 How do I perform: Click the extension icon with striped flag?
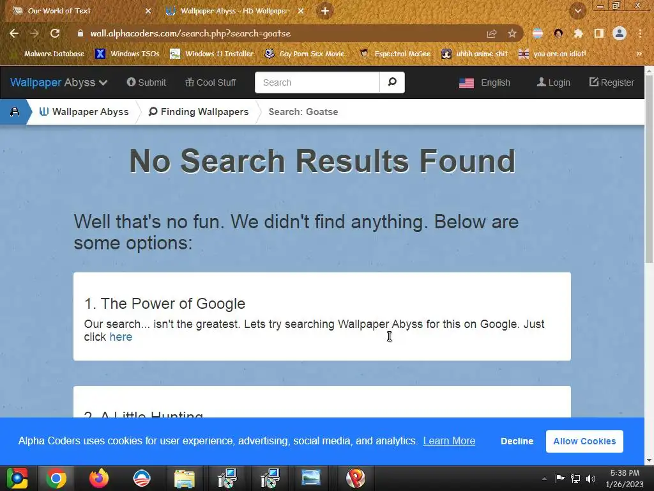[538, 33]
